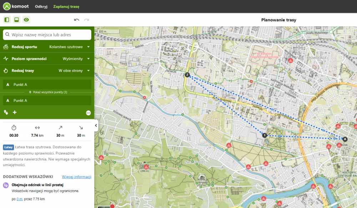Click waypoint marker 2 on the map
The image size is (357, 208).
click(187, 75)
